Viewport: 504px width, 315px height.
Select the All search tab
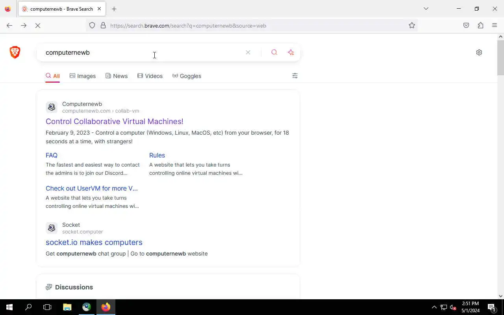53,76
